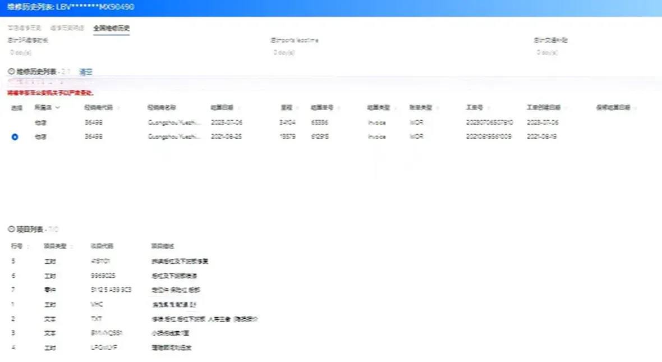Select radio button for 2021-08-25 record
Viewport: 662px width, 362px height.
point(15,137)
